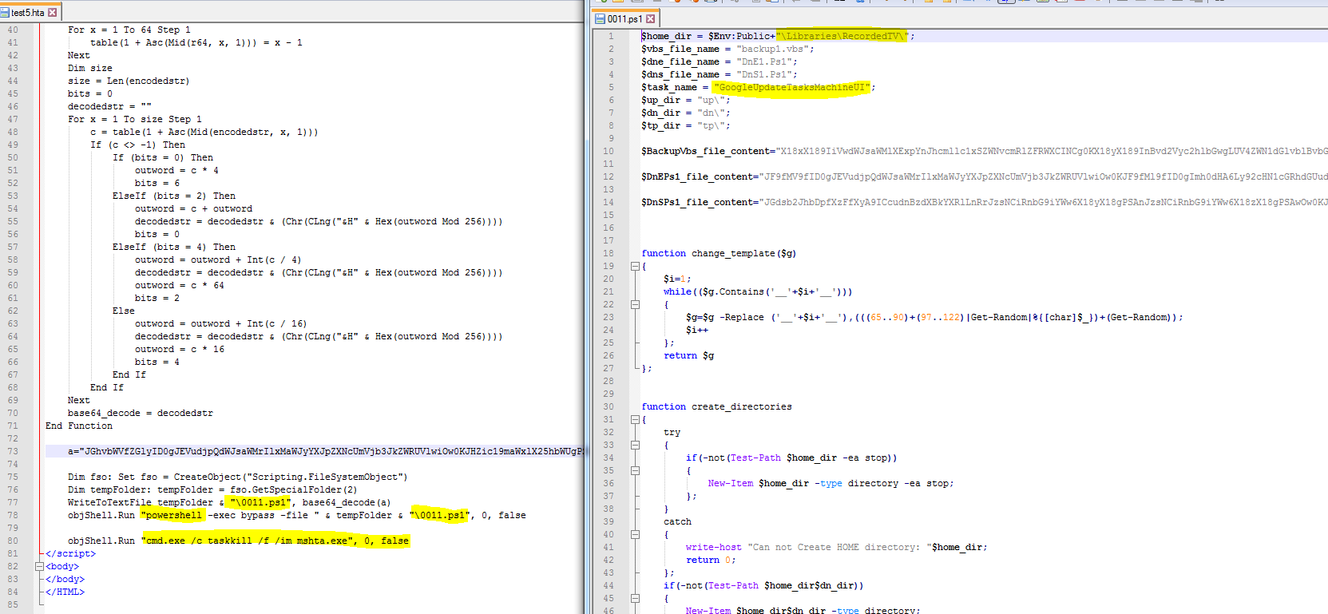Click the highlighted "GoogleUpdateTasksMachineUI" string
Screen dimensions: 1328x614
tap(791, 87)
